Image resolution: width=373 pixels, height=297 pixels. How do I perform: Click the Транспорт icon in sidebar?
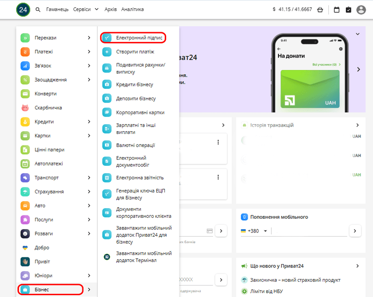click(x=25, y=178)
